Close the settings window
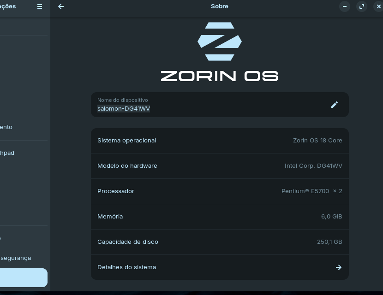Viewport: 383px width, 295px height. tap(378, 6)
